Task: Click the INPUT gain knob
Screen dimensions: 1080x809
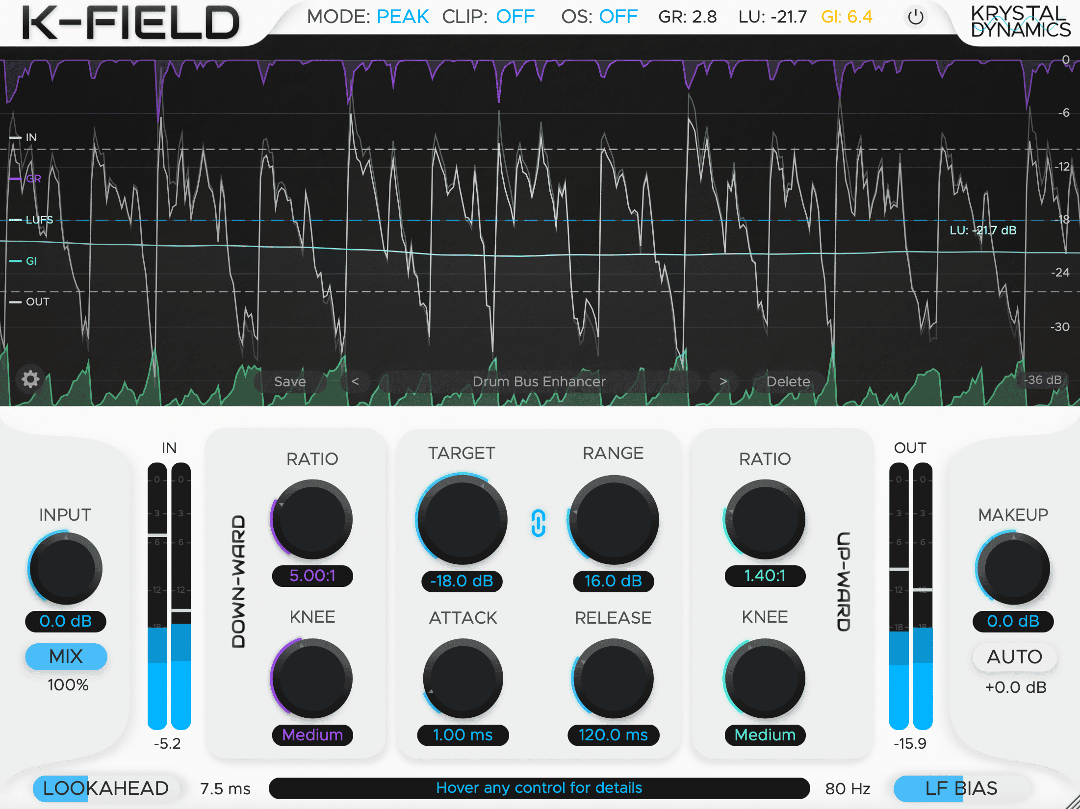Action: click(66, 569)
